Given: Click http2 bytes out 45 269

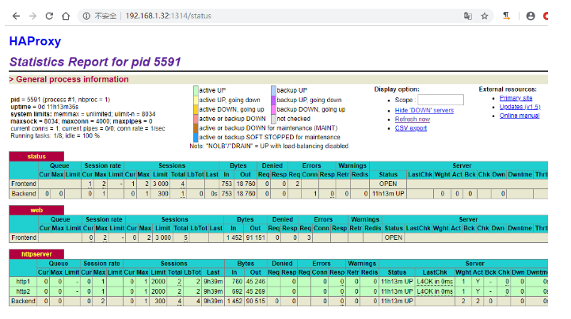Looking at the screenshot, I should pyautogui.click(x=255, y=291).
